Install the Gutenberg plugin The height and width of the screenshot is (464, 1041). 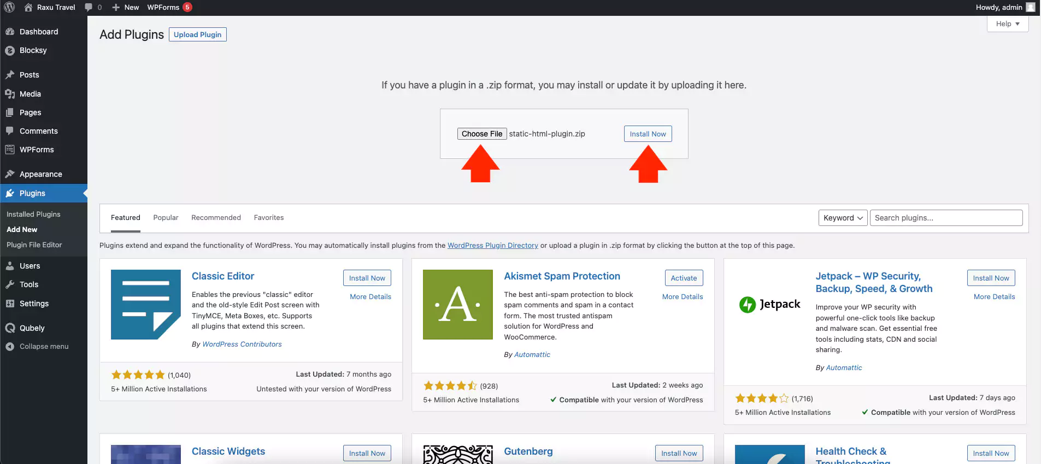[679, 453]
